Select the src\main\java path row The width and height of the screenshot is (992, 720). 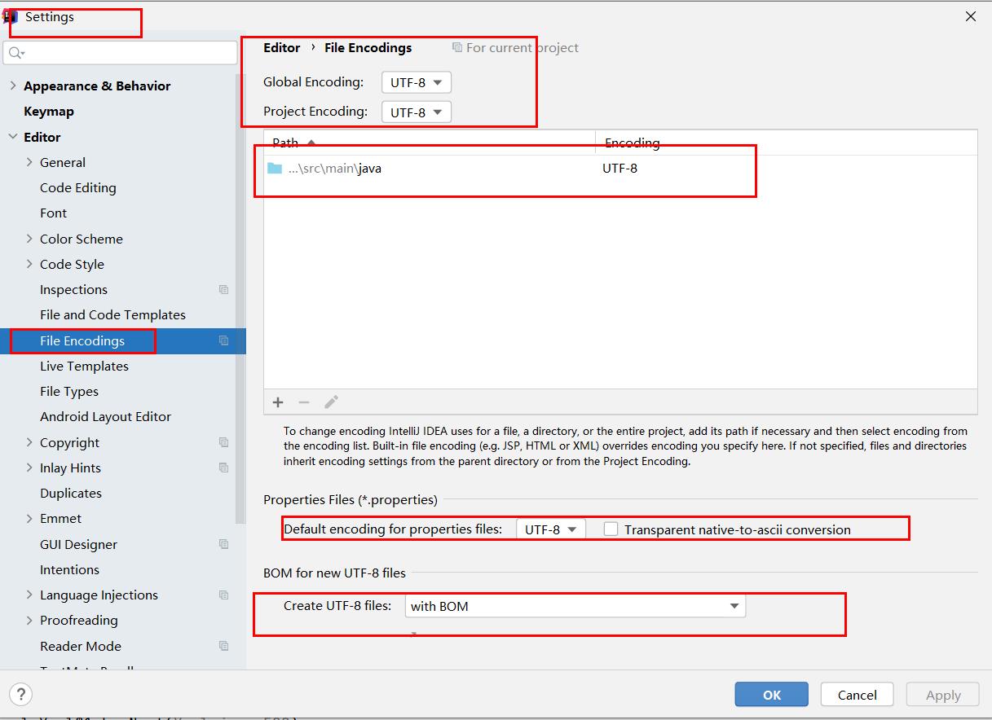(620, 169)
